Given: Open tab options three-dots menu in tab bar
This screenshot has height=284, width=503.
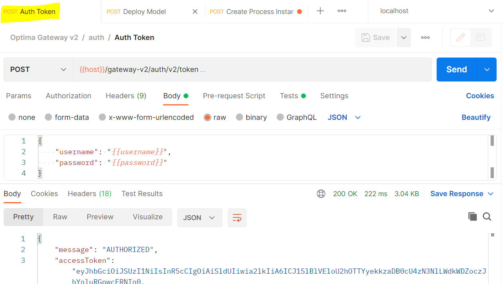Looking at the screenshot, I should [342, 11].
